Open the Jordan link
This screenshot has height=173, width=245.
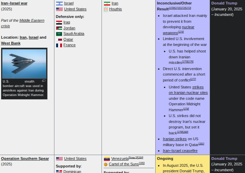[69, 28]
